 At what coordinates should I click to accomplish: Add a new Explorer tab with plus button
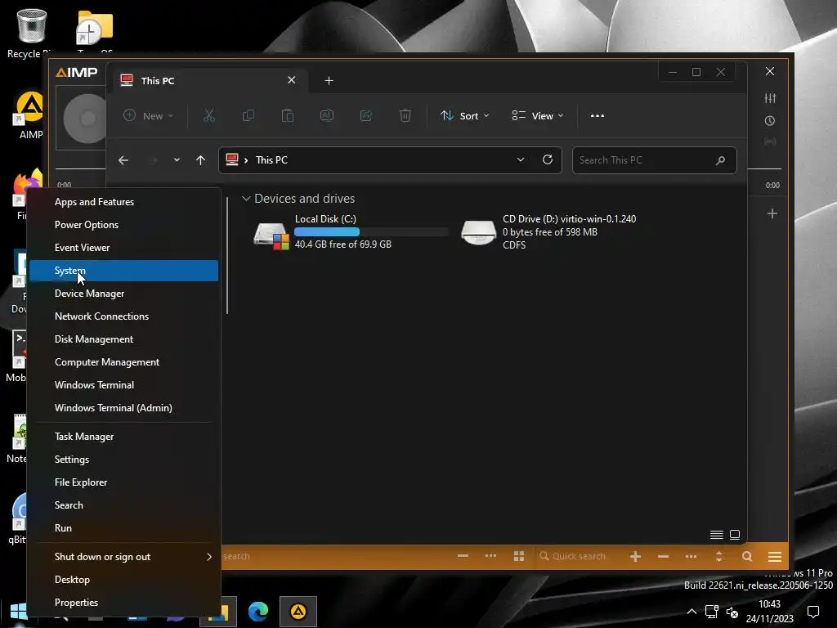329,81
